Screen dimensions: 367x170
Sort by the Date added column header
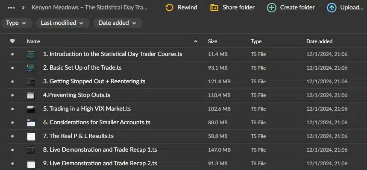coord(319,41)
